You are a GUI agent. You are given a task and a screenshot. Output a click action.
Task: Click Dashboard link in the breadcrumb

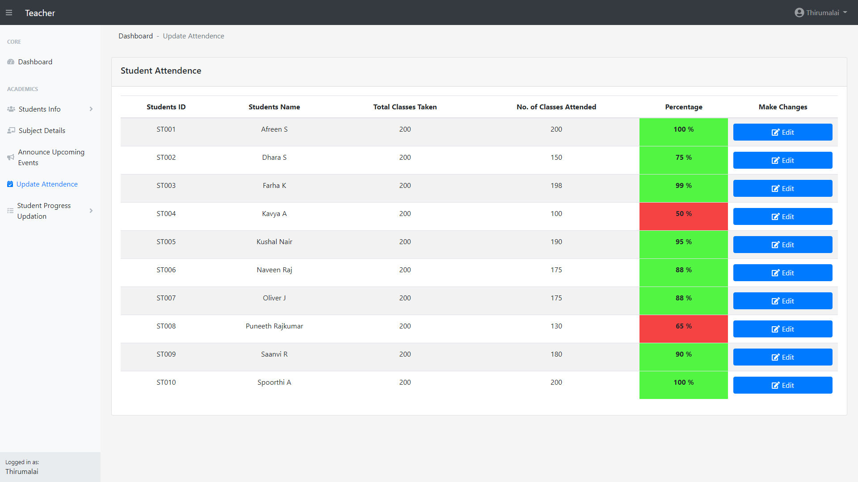point(135,36)
